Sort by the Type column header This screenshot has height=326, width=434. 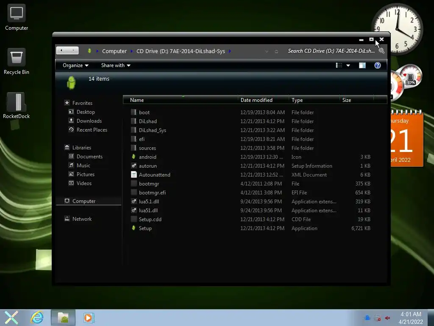(314, 100)
